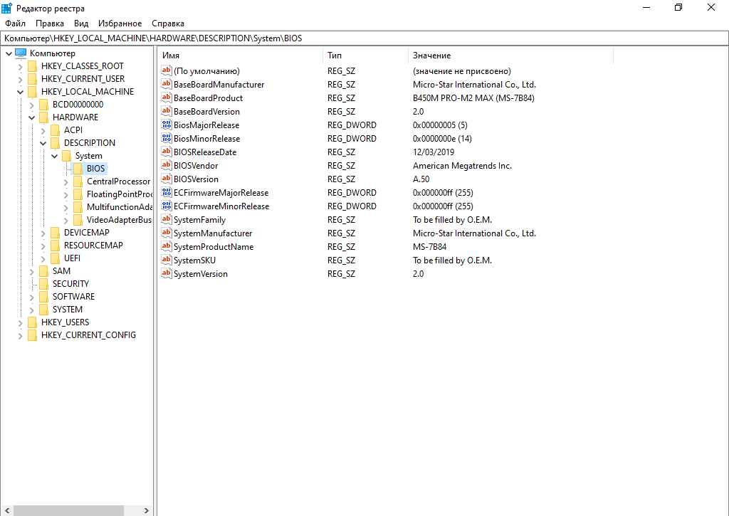Expand the SOFTWARE registry key
729x516 pixels.
point(32,297)
